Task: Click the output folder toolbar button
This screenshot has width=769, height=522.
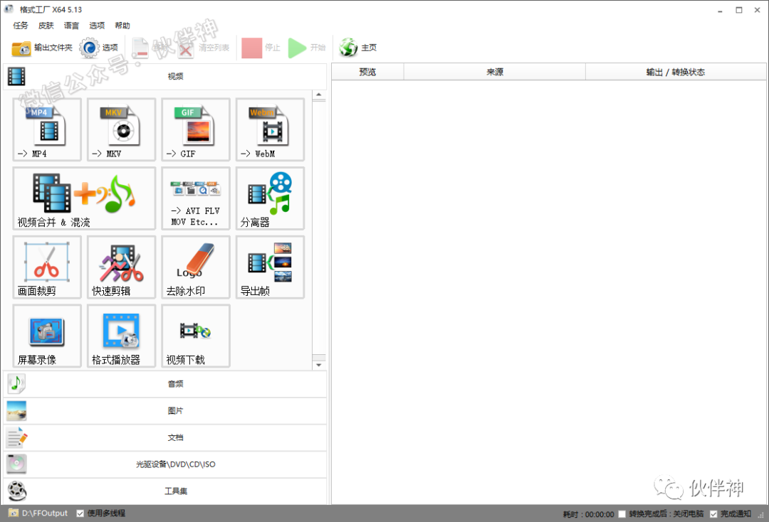Action: click(43, 48)
